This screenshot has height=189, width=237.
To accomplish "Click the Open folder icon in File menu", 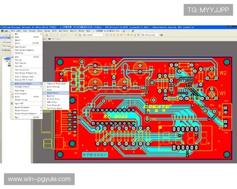I will coord(13,37).
